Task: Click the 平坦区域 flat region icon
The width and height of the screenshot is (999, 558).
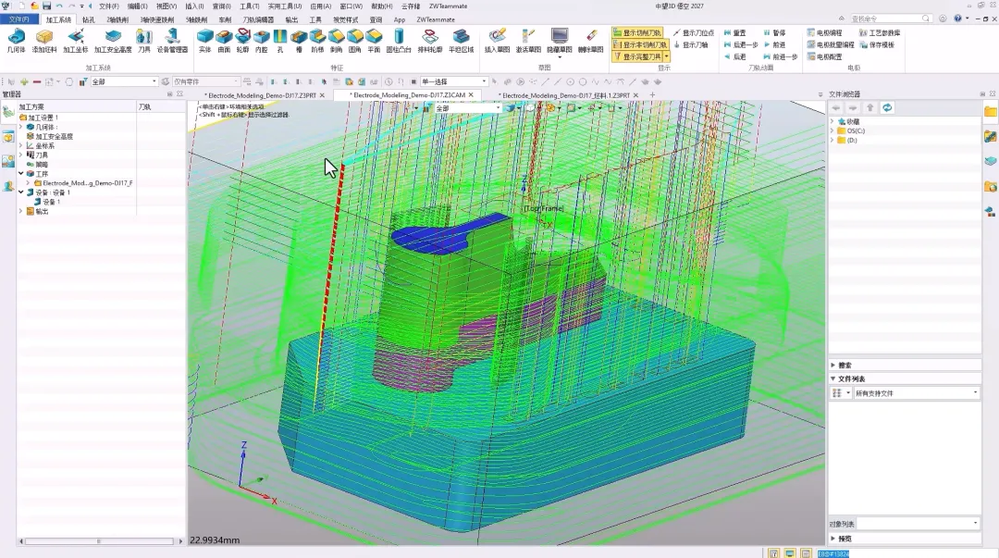Action: tap(461, 41)
